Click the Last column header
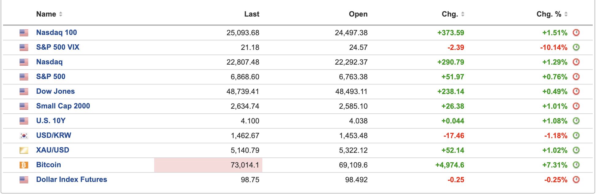This screenshot has width=597, height=196. point(252,14)
